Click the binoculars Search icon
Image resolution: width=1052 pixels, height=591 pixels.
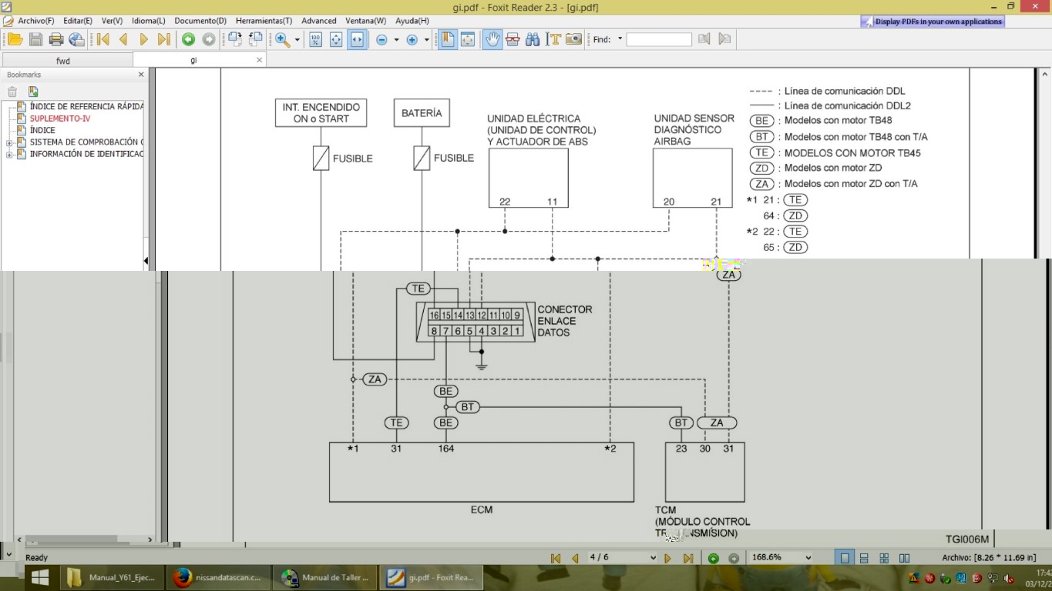click(533, 39)
